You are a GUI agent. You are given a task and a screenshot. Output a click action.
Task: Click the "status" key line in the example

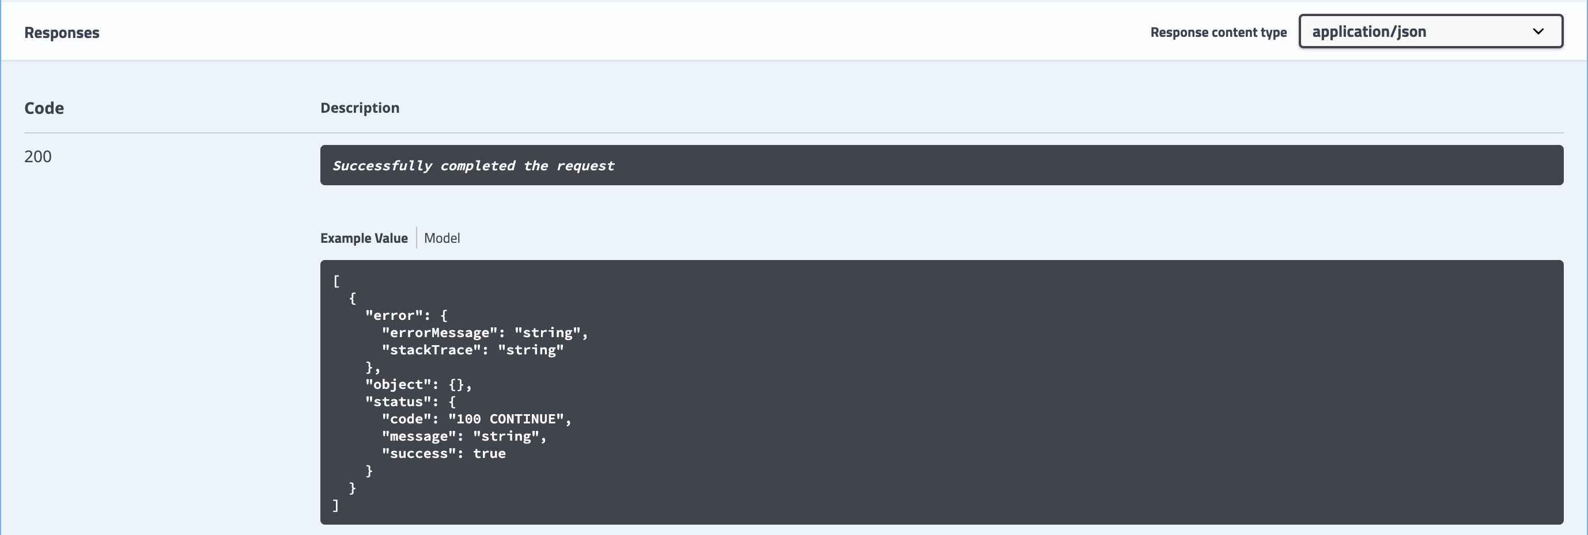pos(410,402)
